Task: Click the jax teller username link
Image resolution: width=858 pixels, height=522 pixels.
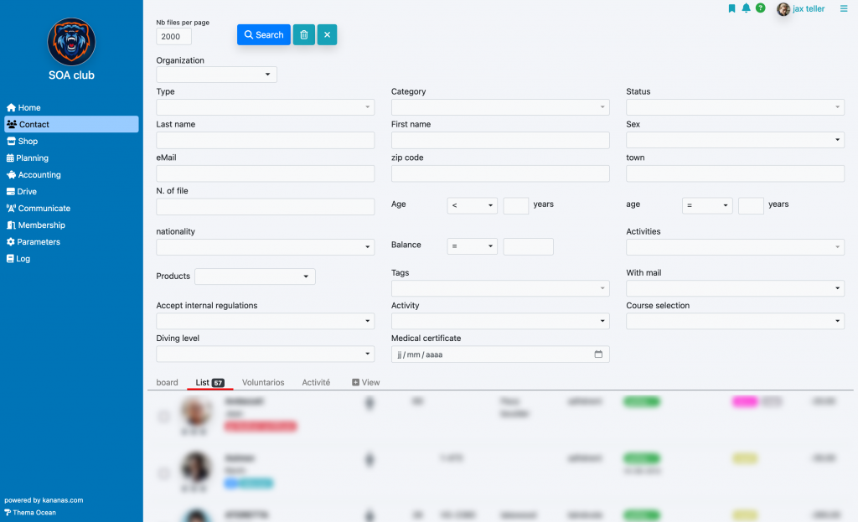Action: [x=809, y=8]
